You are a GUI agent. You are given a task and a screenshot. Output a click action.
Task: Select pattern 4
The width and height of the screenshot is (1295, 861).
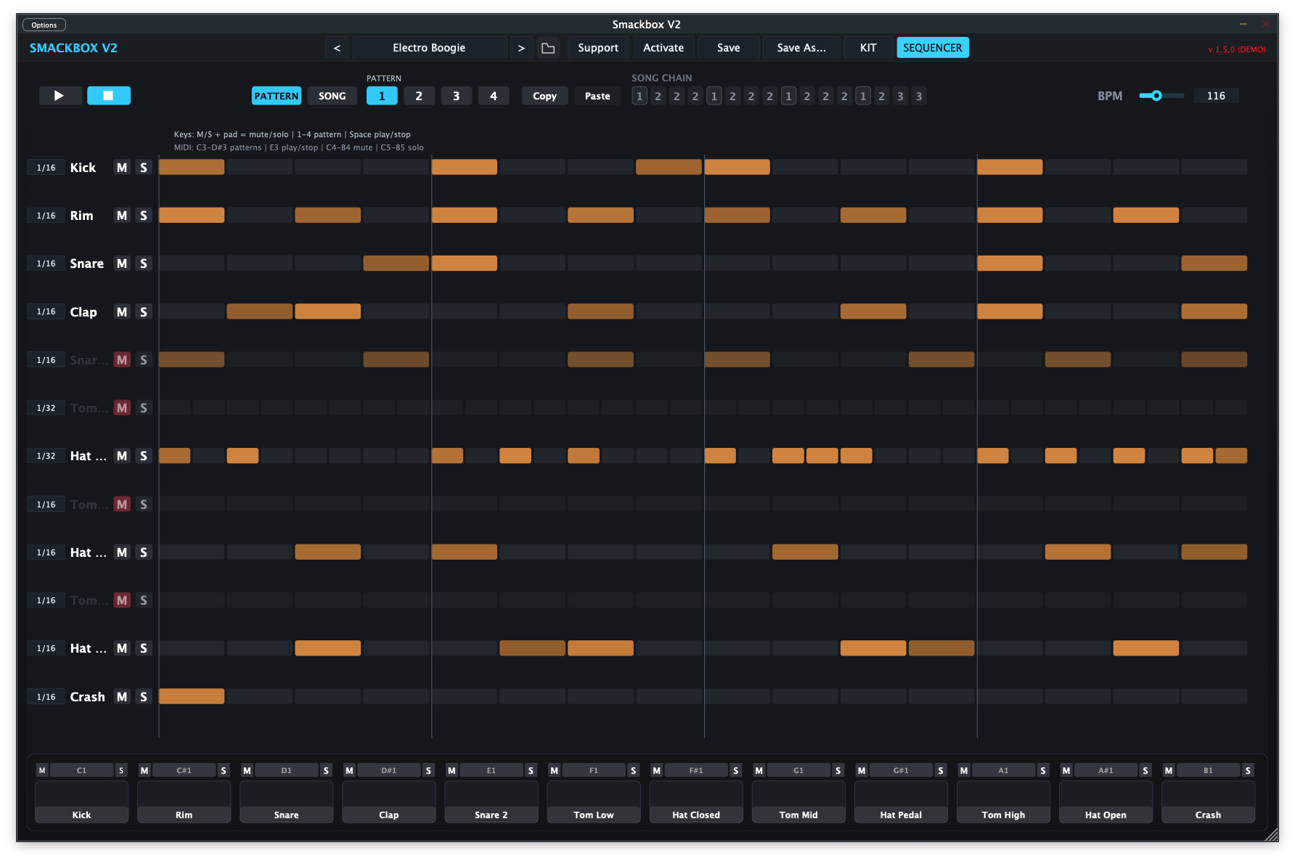pyautogui.click(x=494, y=96)
